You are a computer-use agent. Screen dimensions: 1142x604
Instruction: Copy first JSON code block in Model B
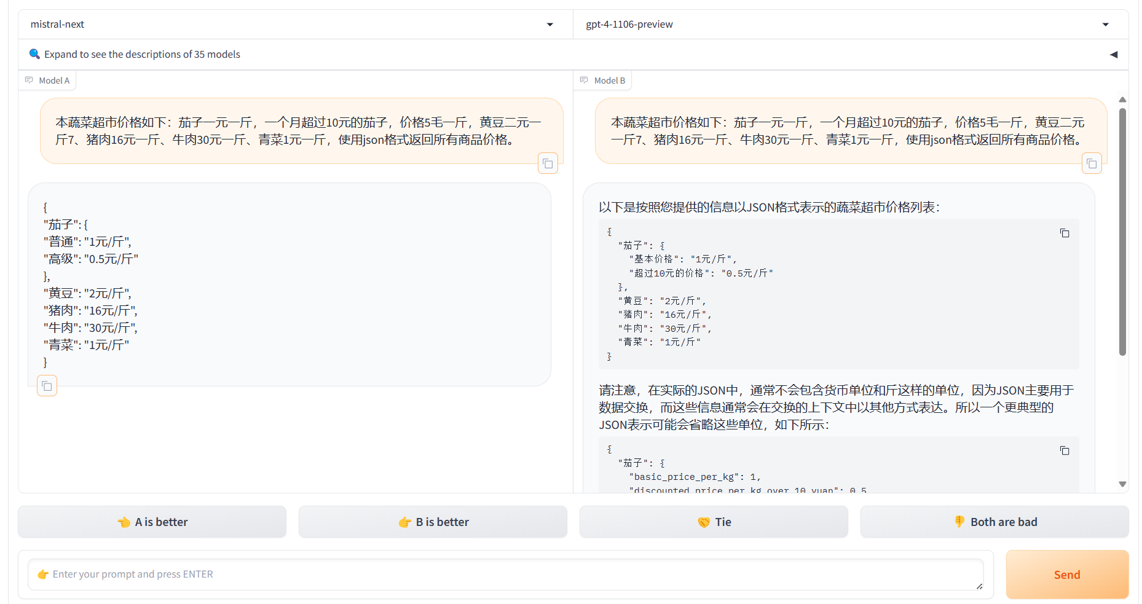pyautogui.click(x=1065, y=233)
